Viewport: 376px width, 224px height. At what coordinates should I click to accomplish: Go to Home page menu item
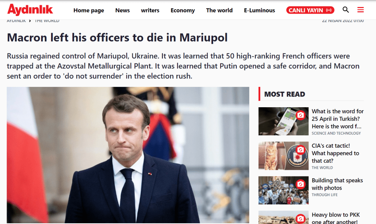[89, 10]
